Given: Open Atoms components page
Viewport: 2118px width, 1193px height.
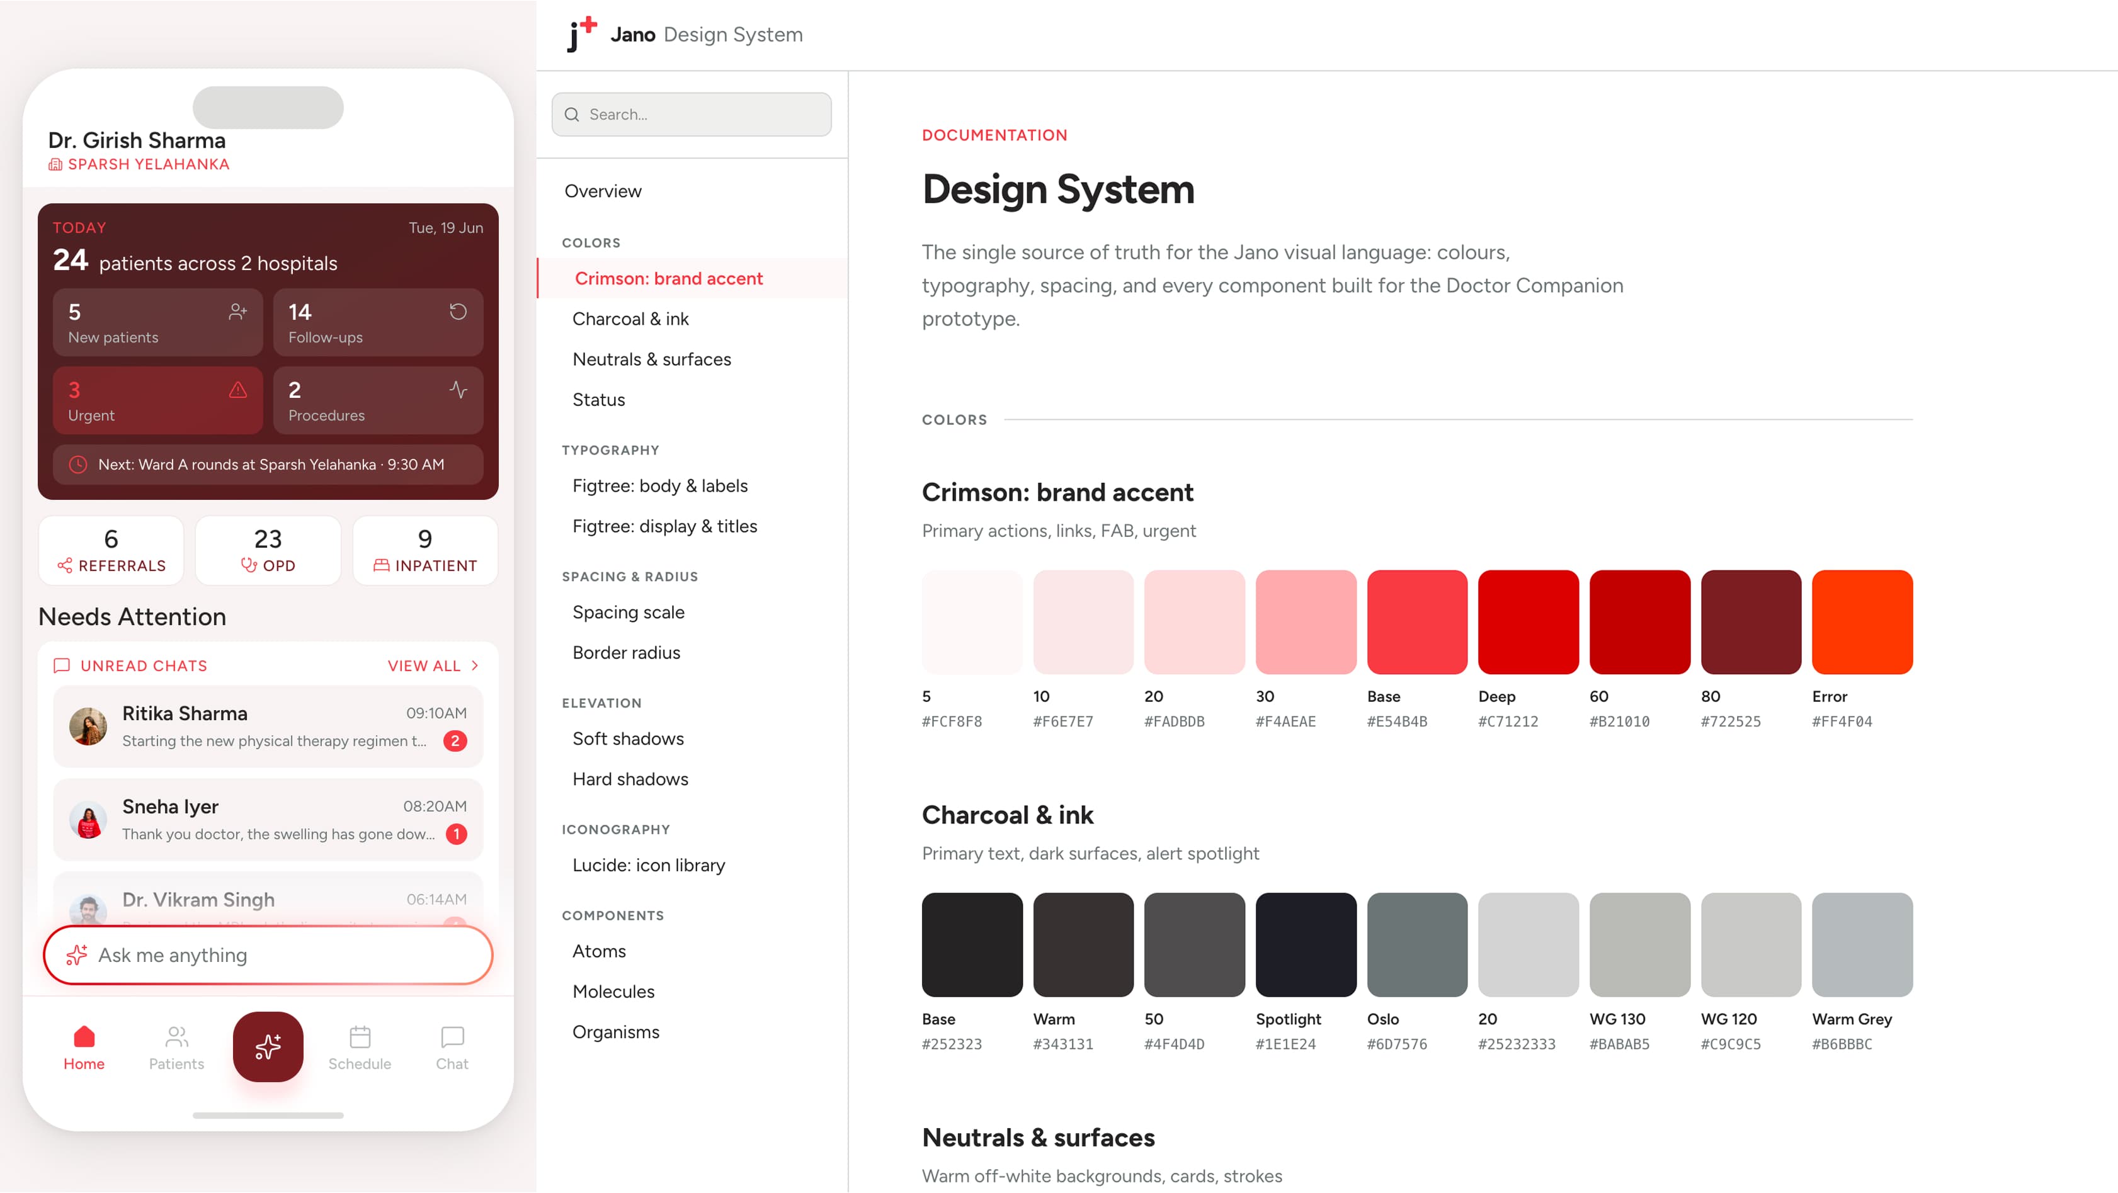Looking at the screenshot, I should [598, 951].
